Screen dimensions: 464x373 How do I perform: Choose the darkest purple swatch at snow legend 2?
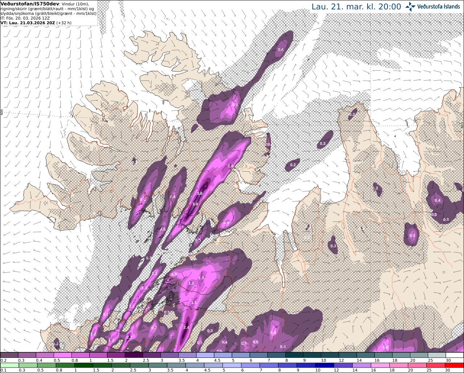pos(134,355)
